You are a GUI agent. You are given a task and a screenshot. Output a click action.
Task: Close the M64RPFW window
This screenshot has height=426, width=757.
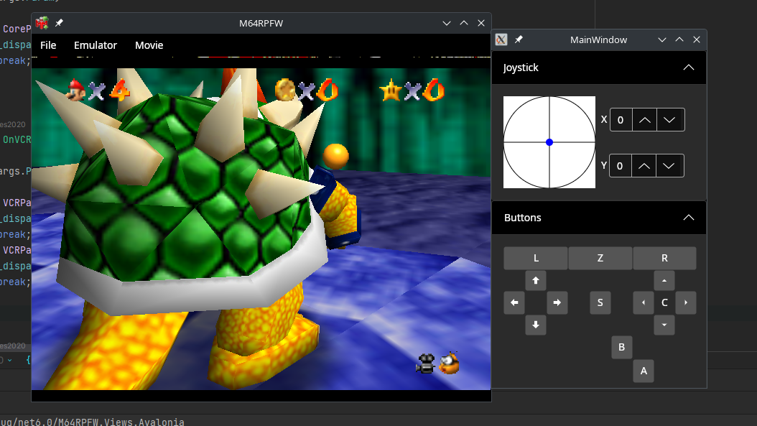[481, 23]
